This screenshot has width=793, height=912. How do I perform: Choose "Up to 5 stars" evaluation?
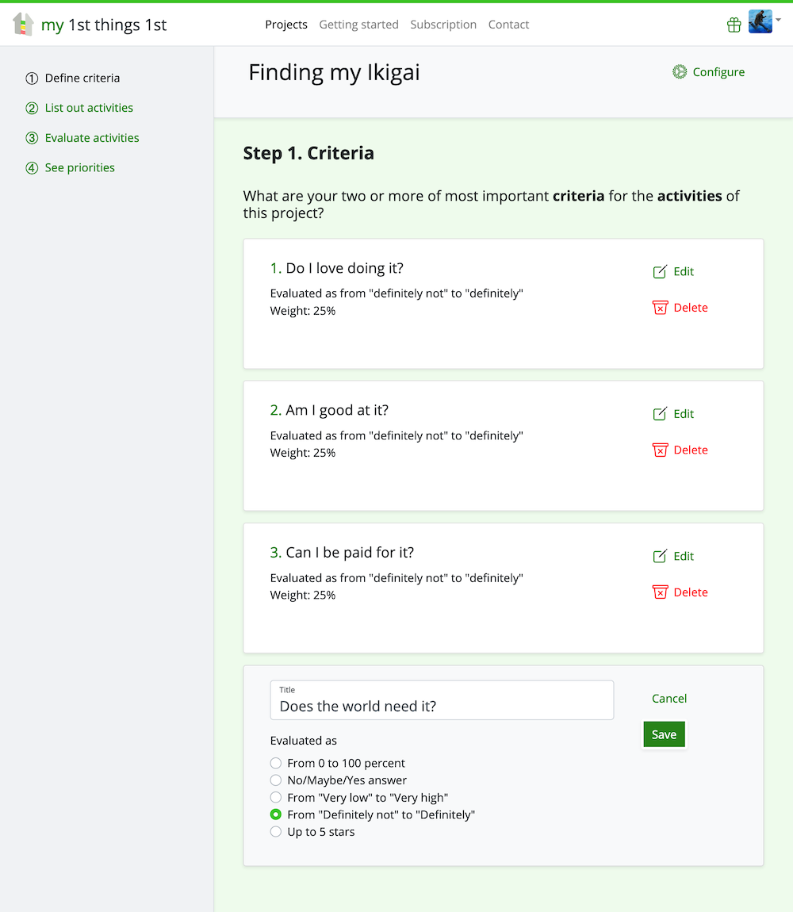pyautogui.click(x=276, y=832)
